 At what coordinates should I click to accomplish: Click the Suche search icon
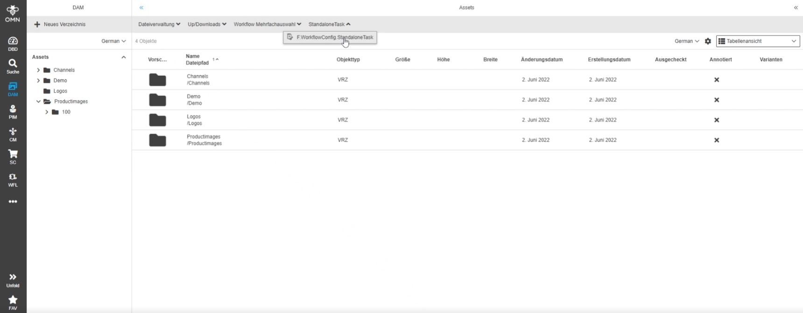tap(13, 66)
